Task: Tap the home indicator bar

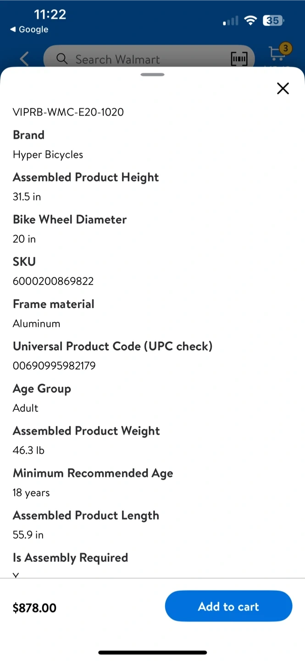Action: 152,652
